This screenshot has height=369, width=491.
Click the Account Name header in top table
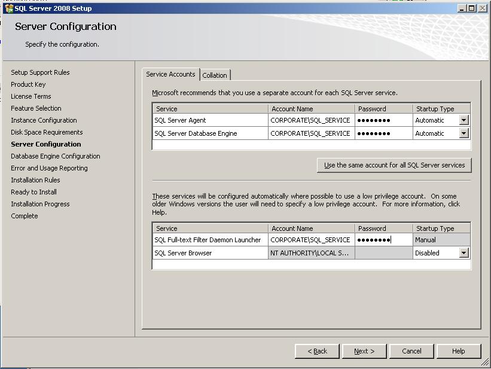point(312,109)
